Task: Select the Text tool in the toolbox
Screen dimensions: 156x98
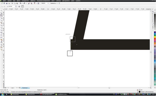Action: tap(1, 35)
